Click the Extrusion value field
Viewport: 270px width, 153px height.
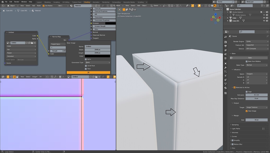point(257,95)
